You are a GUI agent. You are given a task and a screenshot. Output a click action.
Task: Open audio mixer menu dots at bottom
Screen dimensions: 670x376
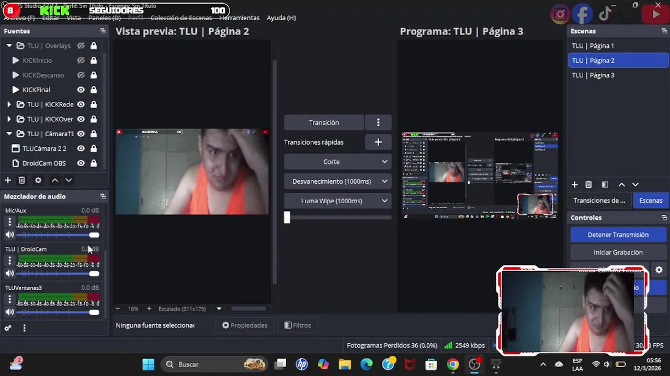coord(24,328)
